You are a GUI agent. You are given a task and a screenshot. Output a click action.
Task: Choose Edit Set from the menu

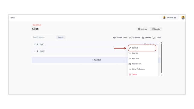pos(142,48)
